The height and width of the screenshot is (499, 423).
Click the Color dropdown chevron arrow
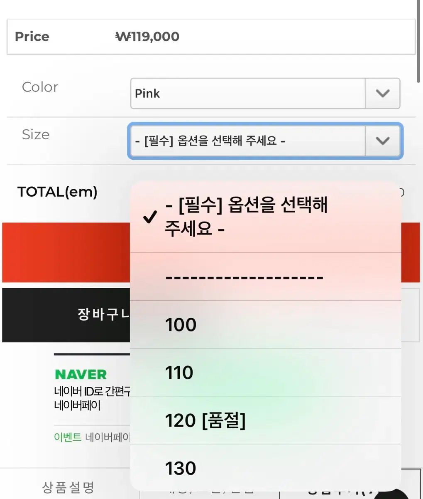click(382, 94)
